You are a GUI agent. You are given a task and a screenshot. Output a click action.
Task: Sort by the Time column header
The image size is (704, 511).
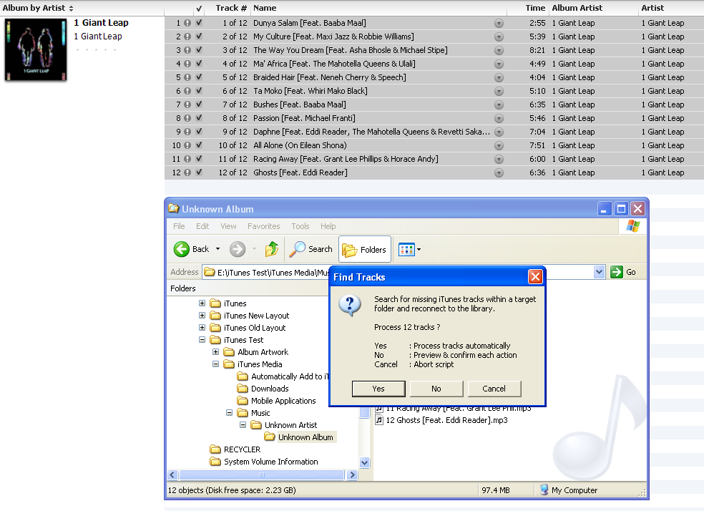[535, 8]
